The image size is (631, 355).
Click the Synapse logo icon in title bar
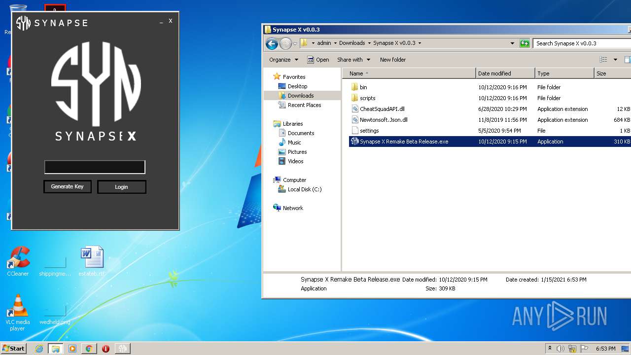[23, 23]
